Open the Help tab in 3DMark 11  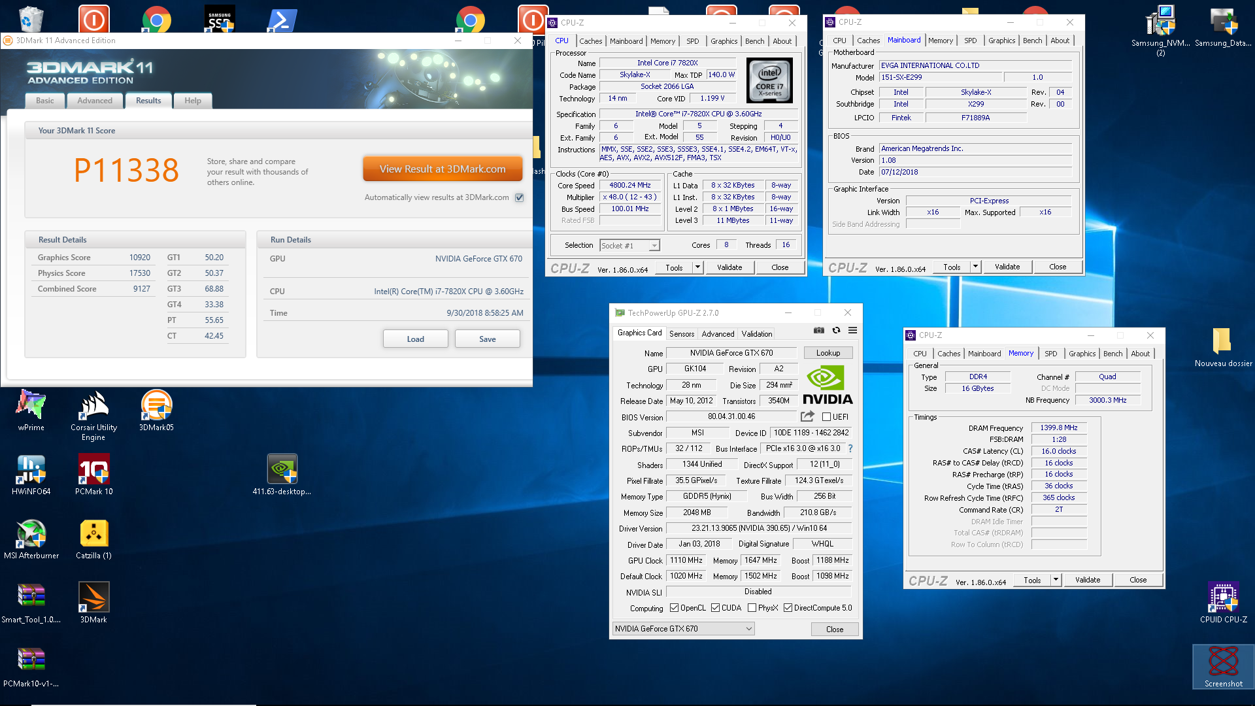(x=193, y=101)
